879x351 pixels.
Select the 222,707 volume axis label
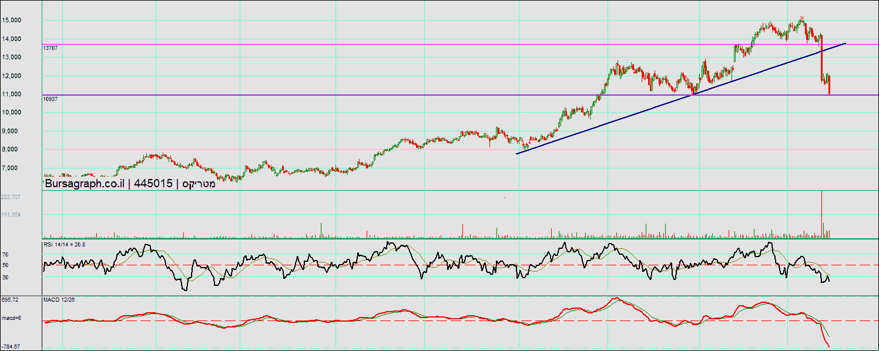coord(11,197)
